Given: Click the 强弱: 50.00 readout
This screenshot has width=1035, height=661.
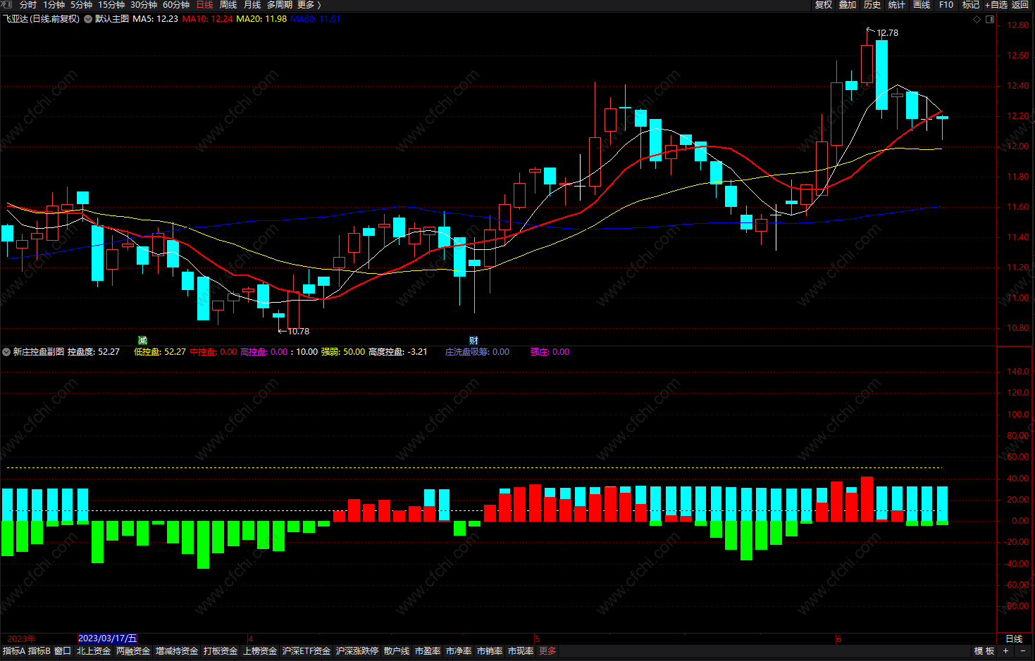Looking at the screenshot, I should [343, 352].
